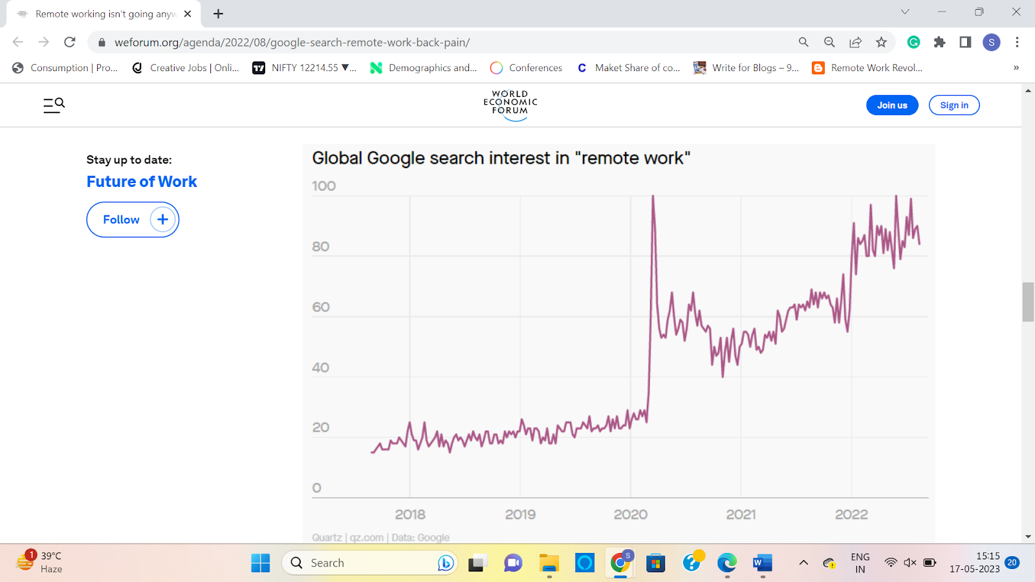
Task: Click the muted volume tray icon
Action: click(910, 563)
